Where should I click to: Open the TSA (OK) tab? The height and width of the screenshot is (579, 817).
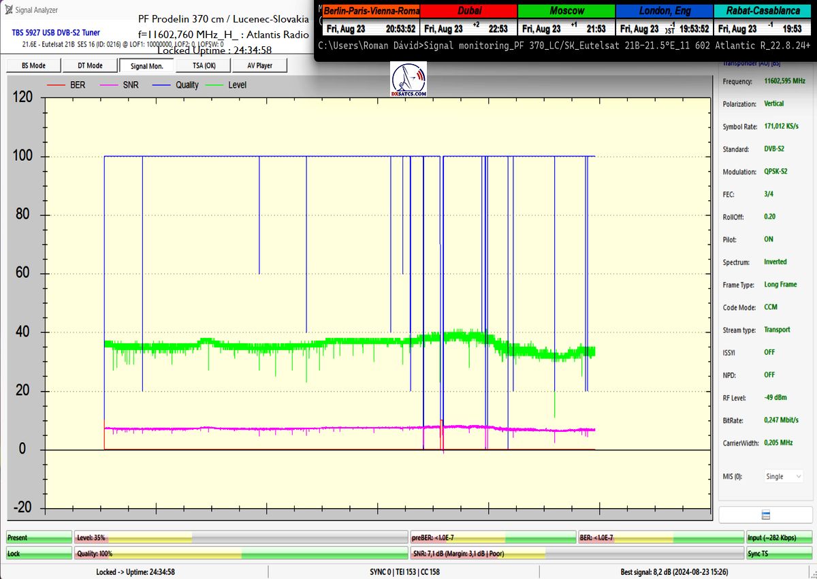202,65
